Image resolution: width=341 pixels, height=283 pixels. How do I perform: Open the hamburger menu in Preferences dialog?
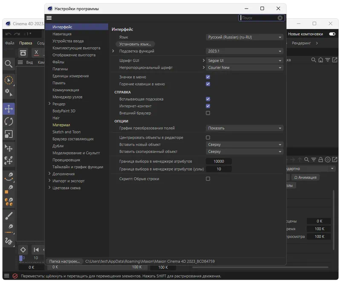[x=49, y=18]
